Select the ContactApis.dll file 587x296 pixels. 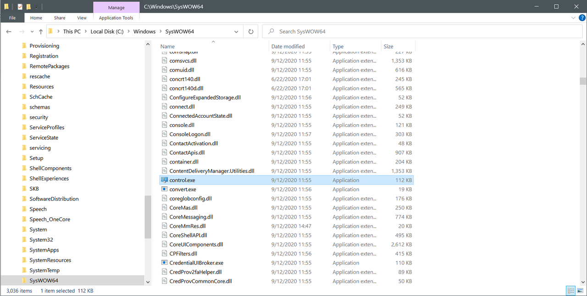pyautogui.click(x=187, y=153)
